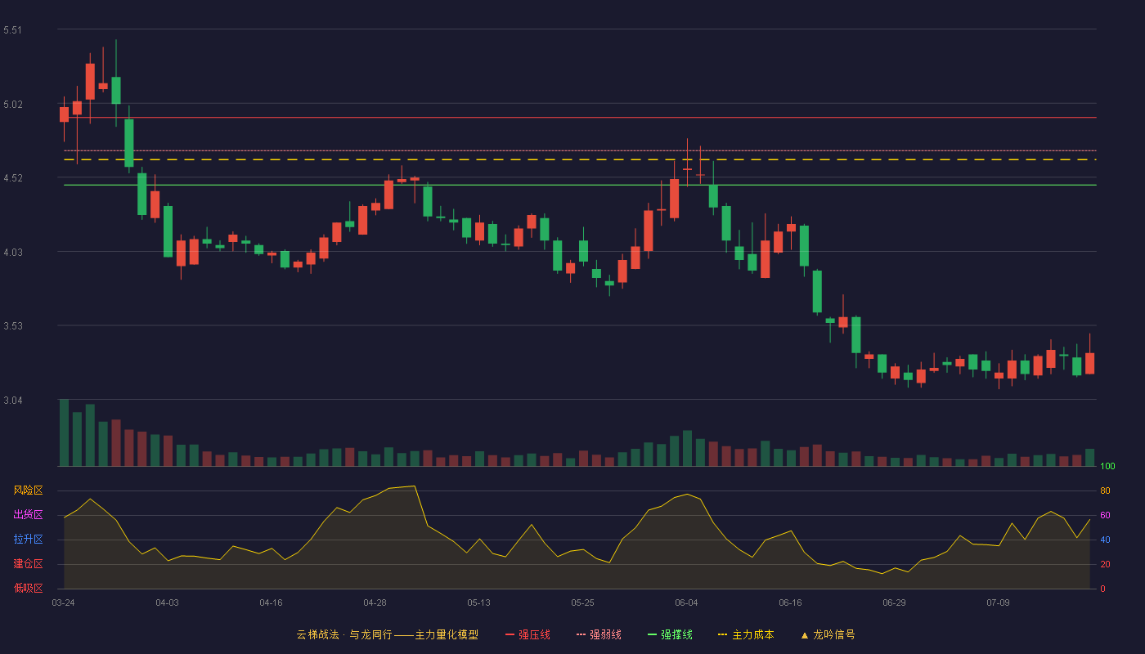The height and width of the screenshot is (654, 1145).
Task: Click the 04-03 date label
Action: [167, 602]
